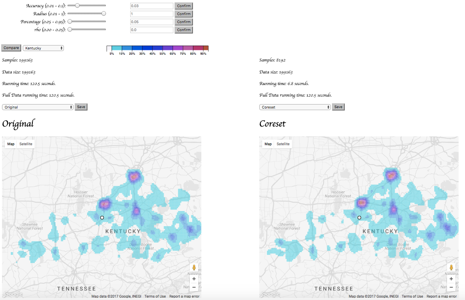Image resolution: width=465 pixels, height=300 pixels.
Task: Click the Pegman Street View icon on Original map
Action: (x=194, y=268)
